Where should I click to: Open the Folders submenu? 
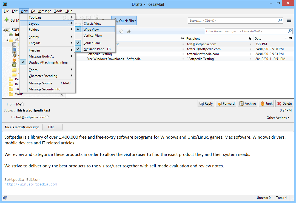tap(48, 29)
